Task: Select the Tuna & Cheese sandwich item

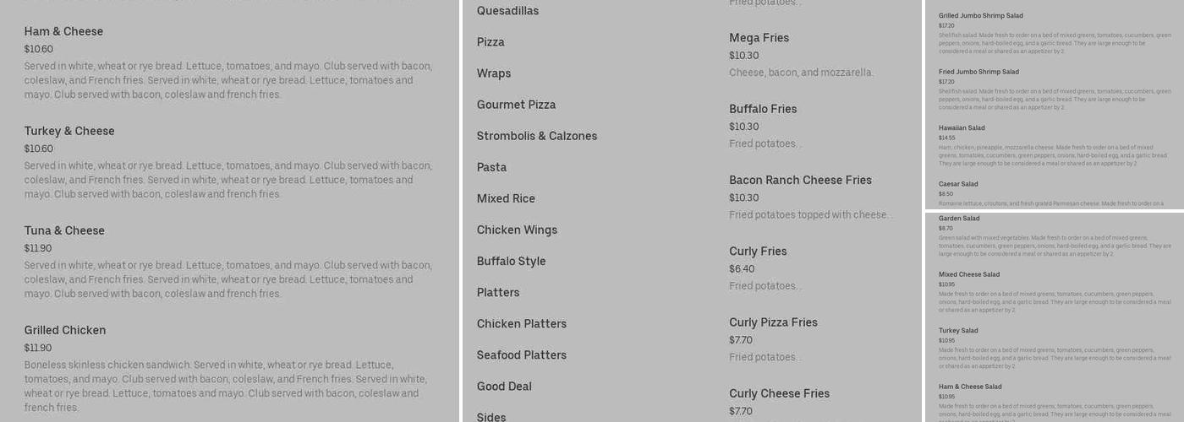Action: 64,230
